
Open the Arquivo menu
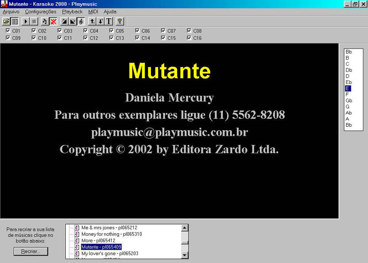pos(11,12)
